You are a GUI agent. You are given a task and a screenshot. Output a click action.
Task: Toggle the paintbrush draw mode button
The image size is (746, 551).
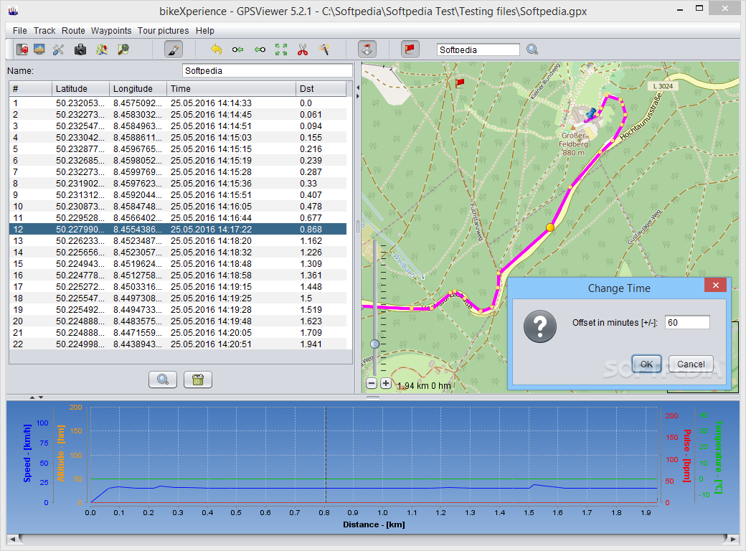173,50
